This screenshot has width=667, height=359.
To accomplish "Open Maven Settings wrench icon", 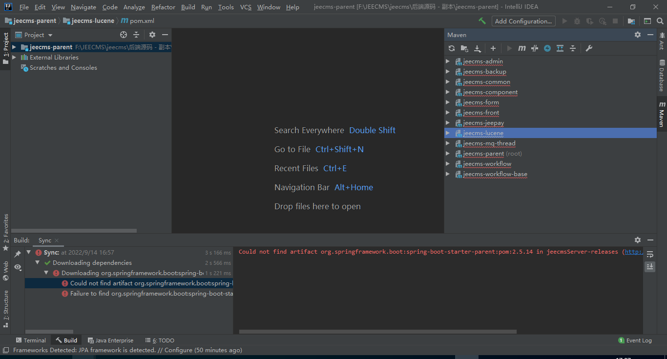I will click(589, 48).
